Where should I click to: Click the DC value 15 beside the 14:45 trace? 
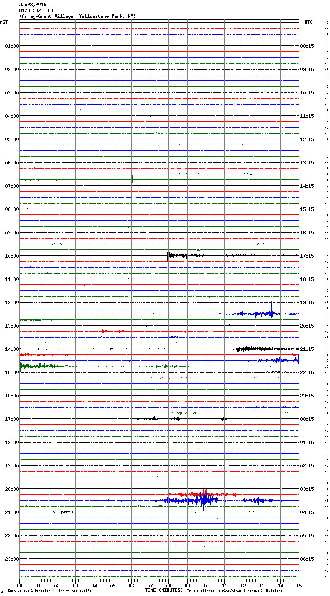pyautogui.click(x=327, y=366)
